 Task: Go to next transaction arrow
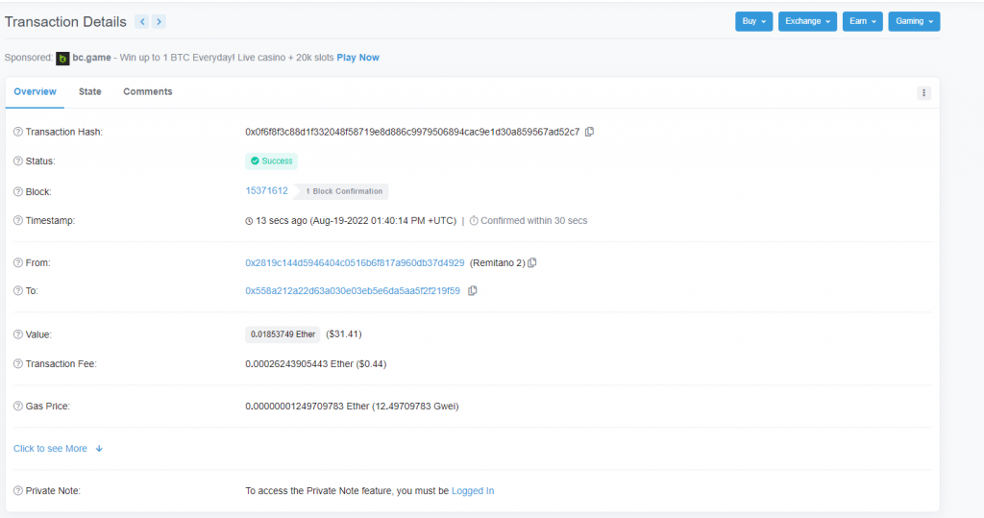pyautogui.click(x=159, y=21)
